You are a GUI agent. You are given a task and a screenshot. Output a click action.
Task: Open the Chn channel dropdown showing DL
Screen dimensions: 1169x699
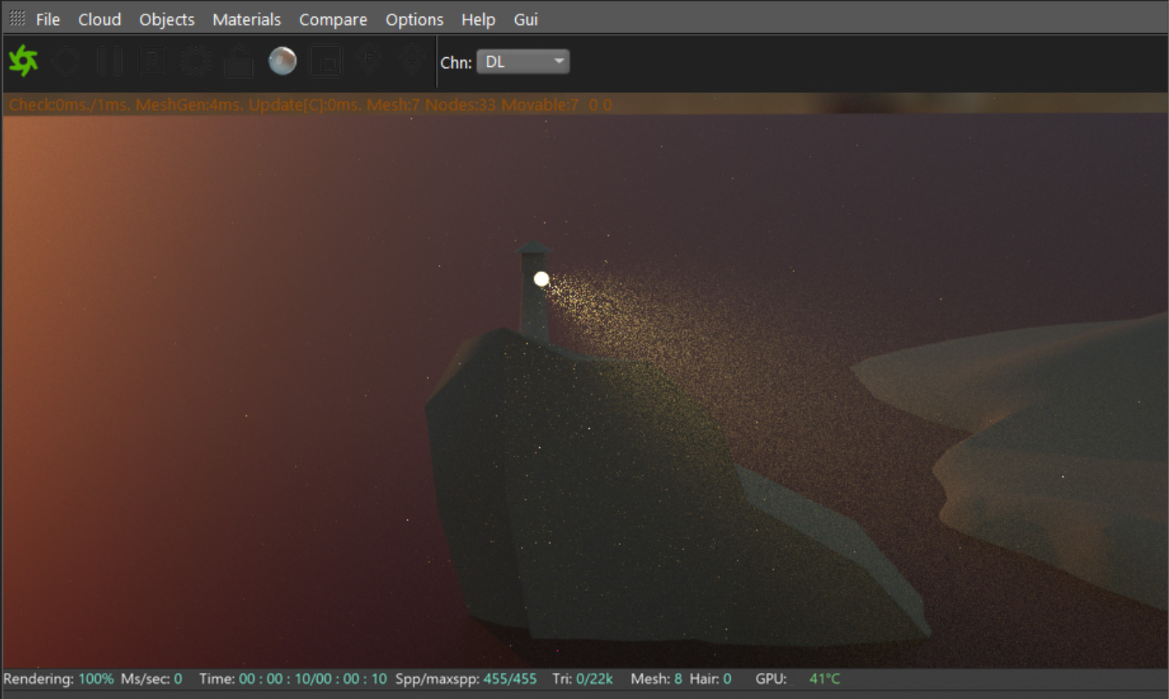coord(522,62)
